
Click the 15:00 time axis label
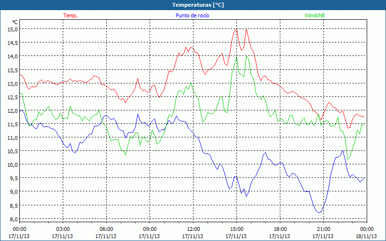pos(236,229)
